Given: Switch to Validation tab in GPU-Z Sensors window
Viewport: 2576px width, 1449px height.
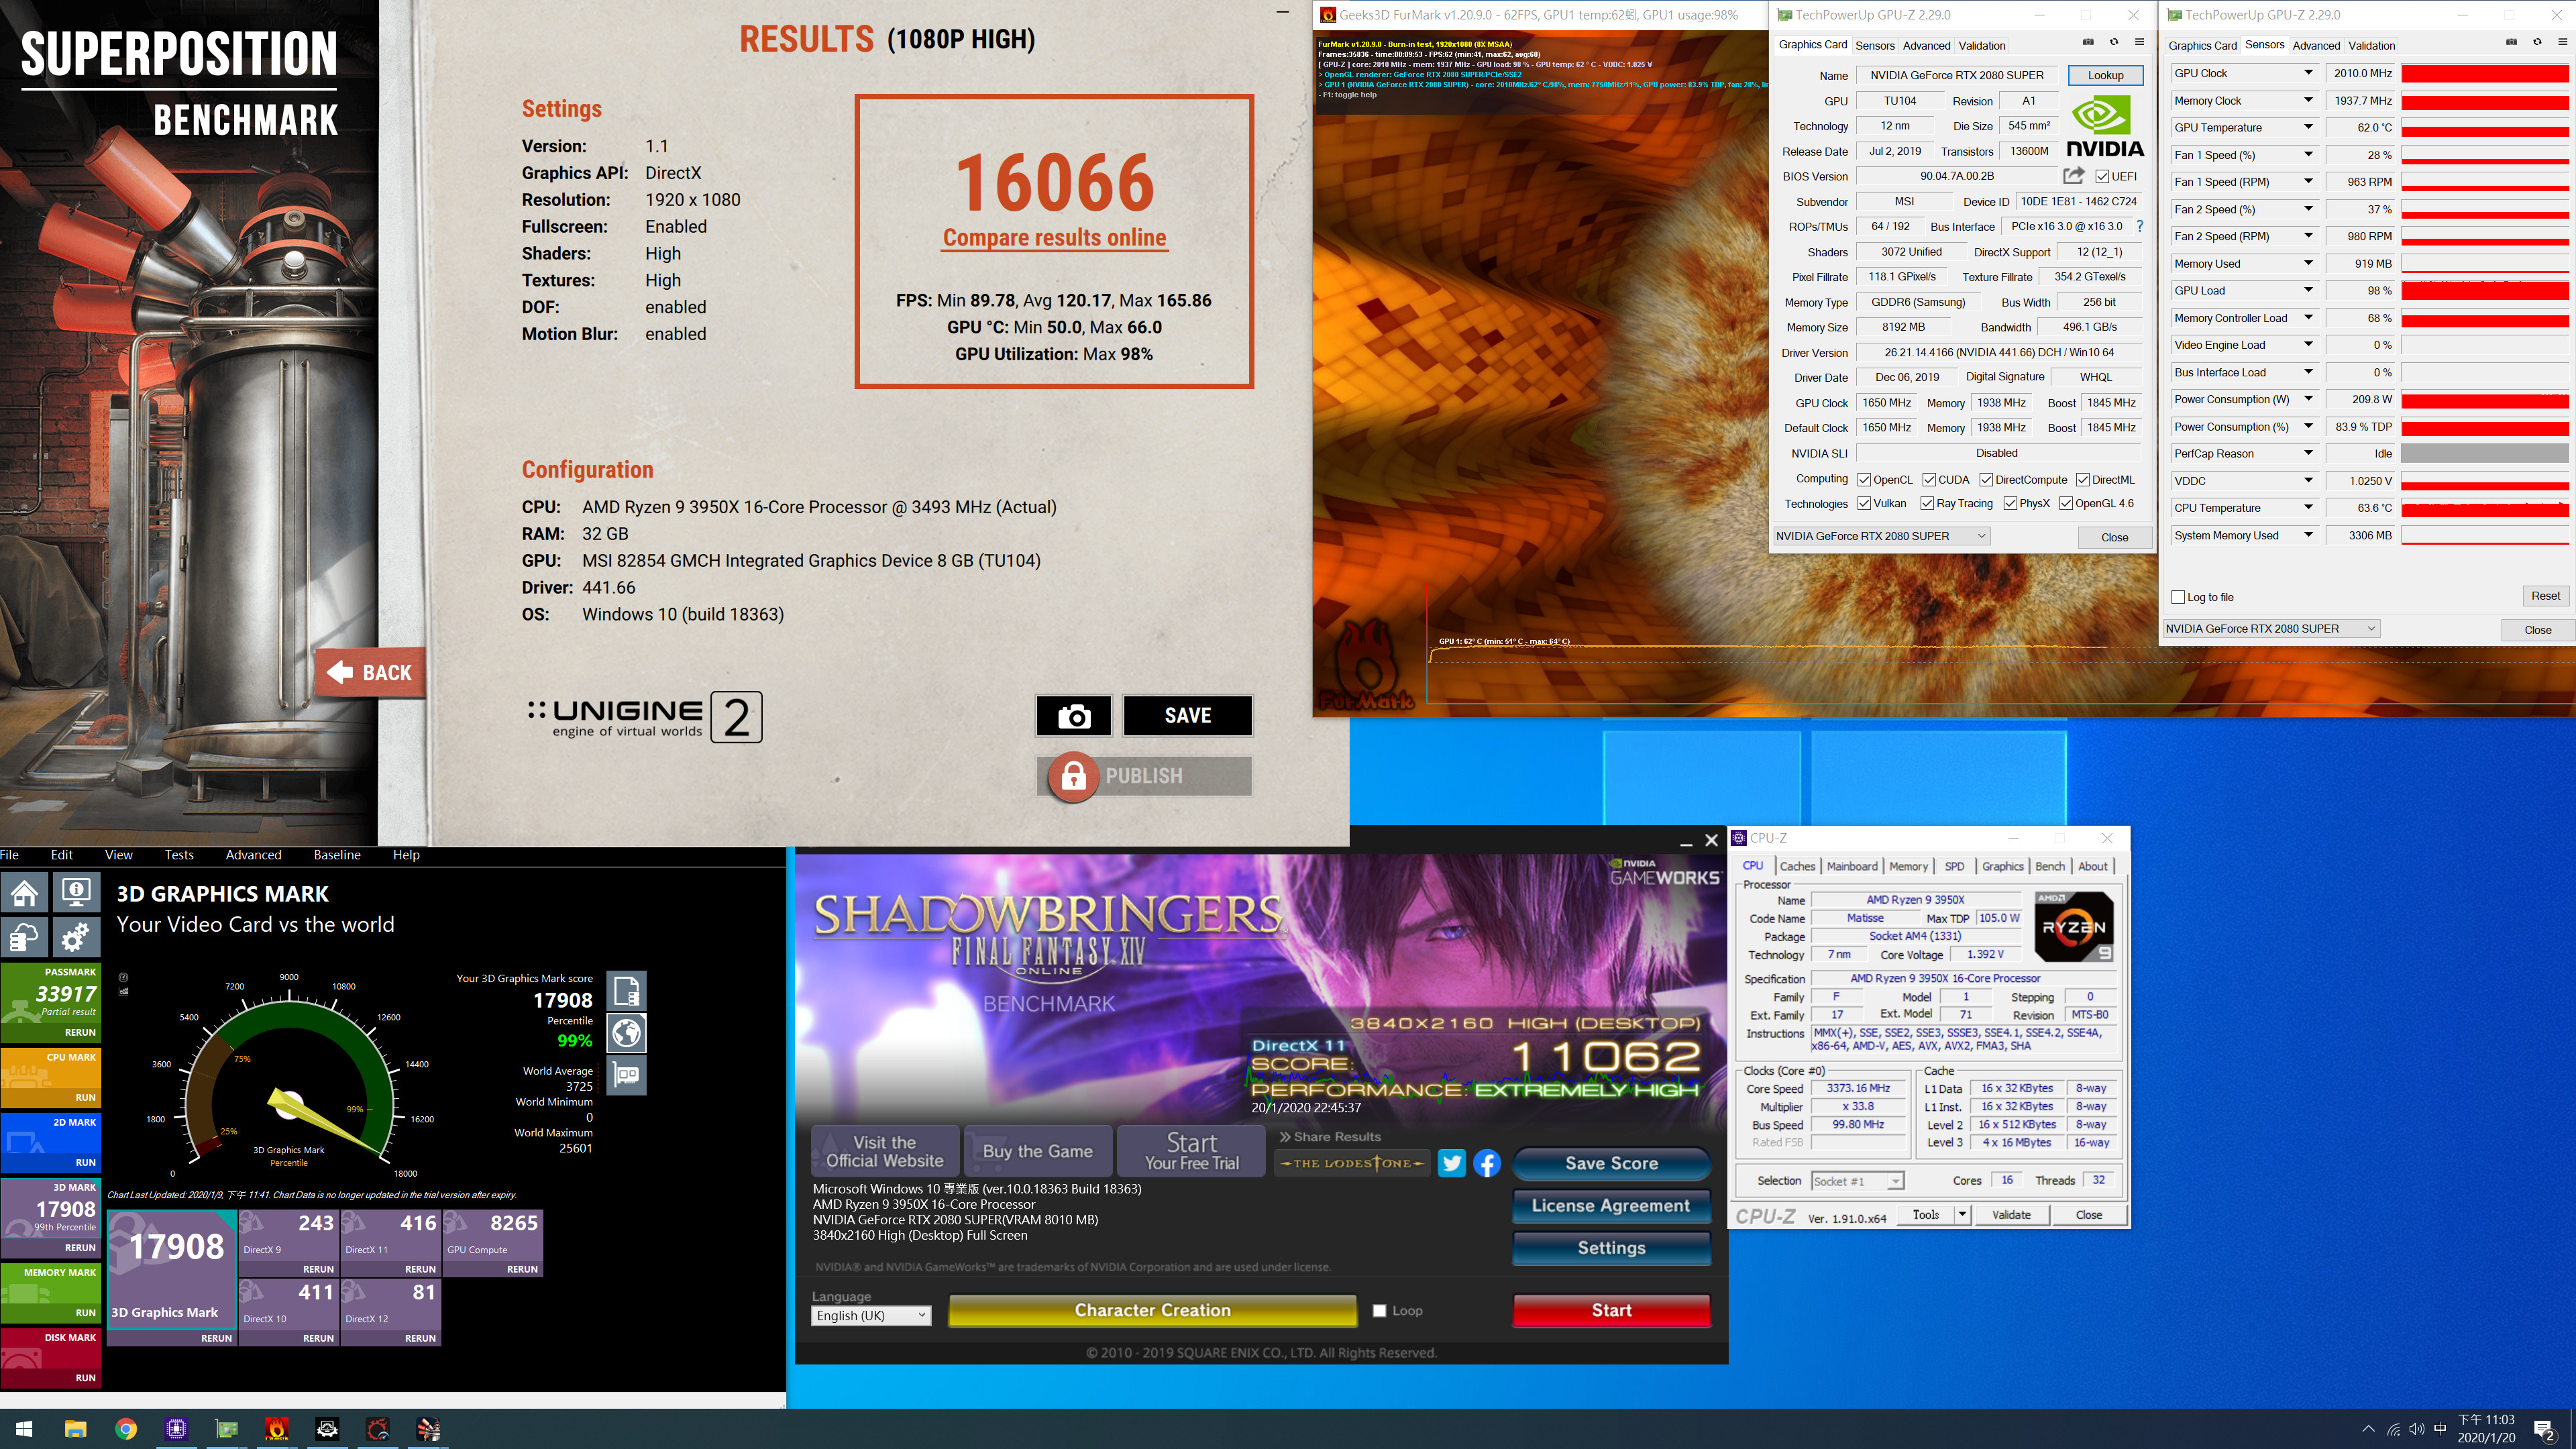Looking at the screenshot, I should coord(2371,45).
